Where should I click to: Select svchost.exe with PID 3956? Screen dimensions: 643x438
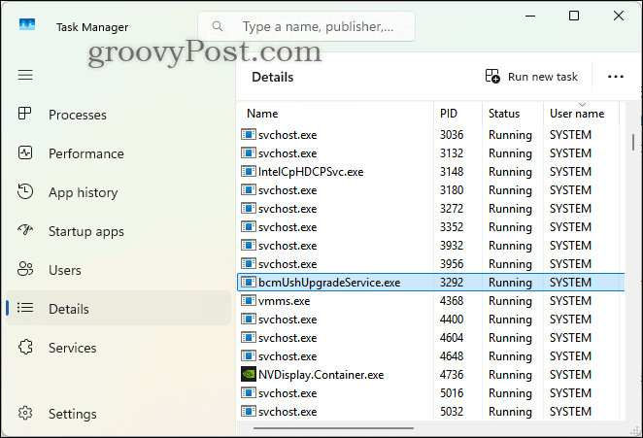pyautogui.click(x=430, y=264)
